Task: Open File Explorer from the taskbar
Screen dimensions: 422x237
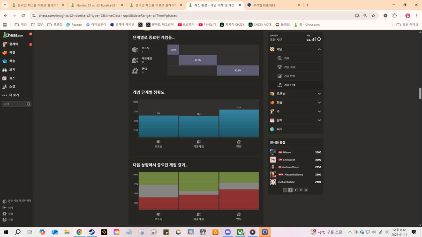Action: pyautogui.click(x=67, y=232)
